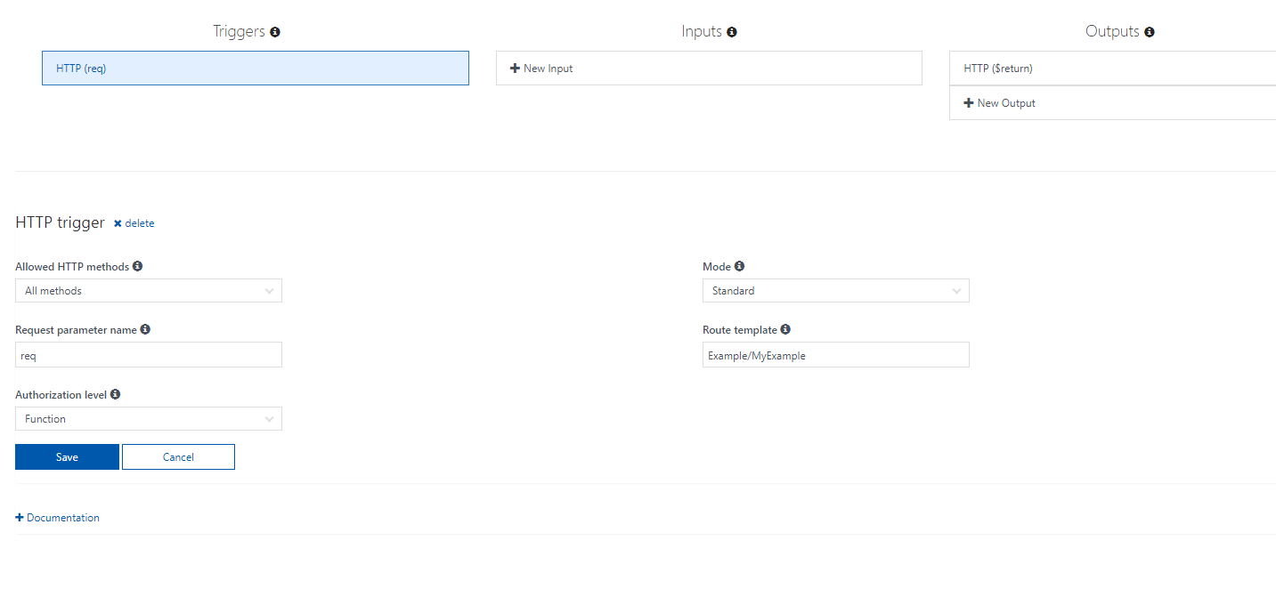Click the info icon next to Outputs

[x=1150, y=32]
